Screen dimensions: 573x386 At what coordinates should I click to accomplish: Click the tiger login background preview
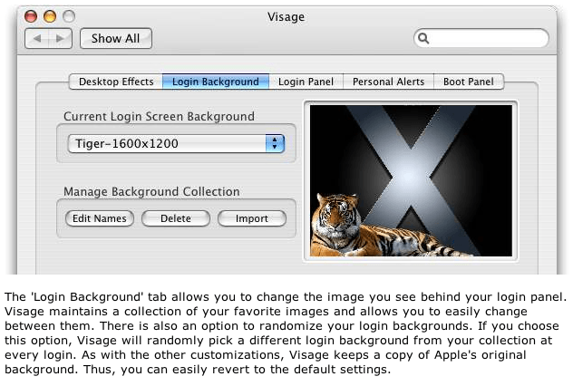(411, 180)
